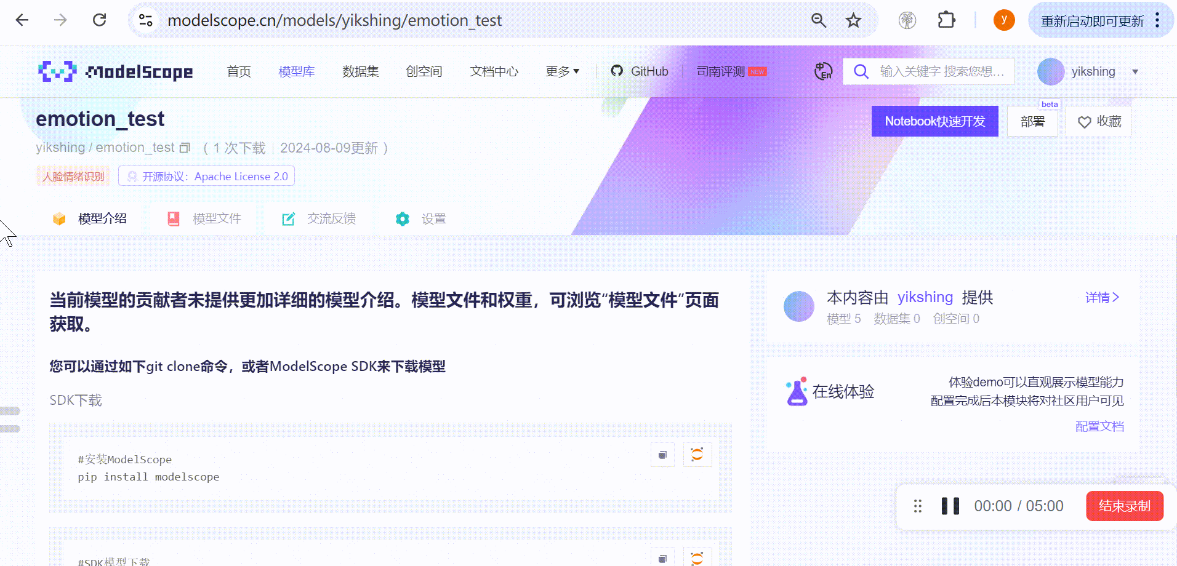Click the 部署 button
This screenshot has width=1177, height=566.
click(x=1032, y=121)
